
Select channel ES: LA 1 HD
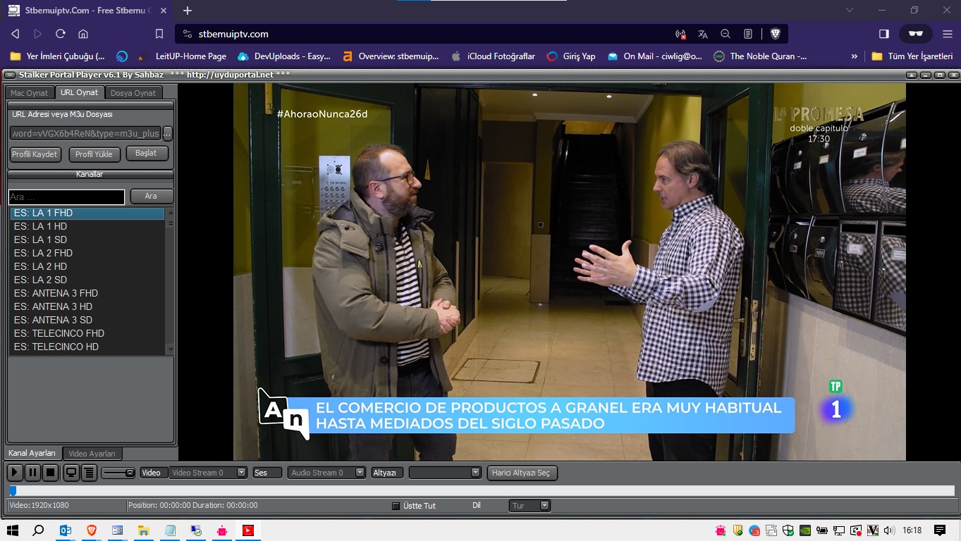tap(87, 226)
